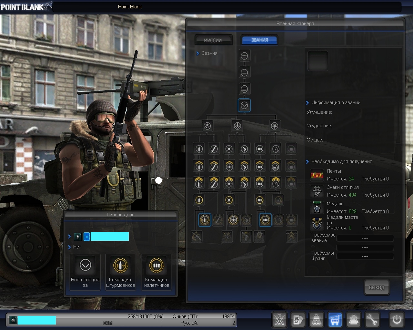Open the clan emblem icon in bottom toolbar

tap(279, 320)
